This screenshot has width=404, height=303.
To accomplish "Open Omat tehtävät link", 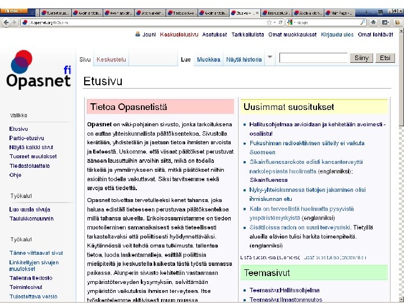I will [375, 35].
